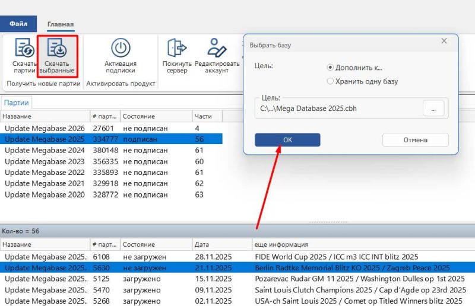Screen dimensions: 475x306
Task: Switch to the Главная ribbon tab
Action: coord(61,24)
